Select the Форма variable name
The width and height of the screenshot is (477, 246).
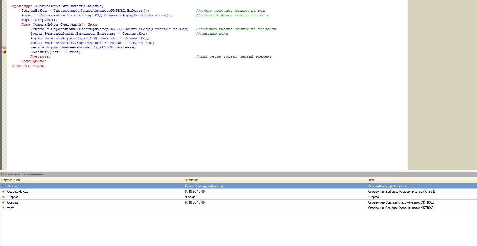click(13, 197)
